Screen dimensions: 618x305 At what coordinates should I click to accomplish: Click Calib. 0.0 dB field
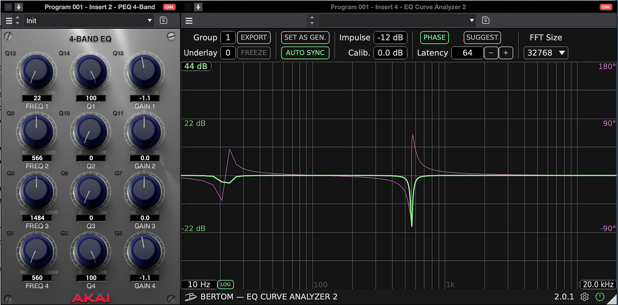(x=390, y=53)
